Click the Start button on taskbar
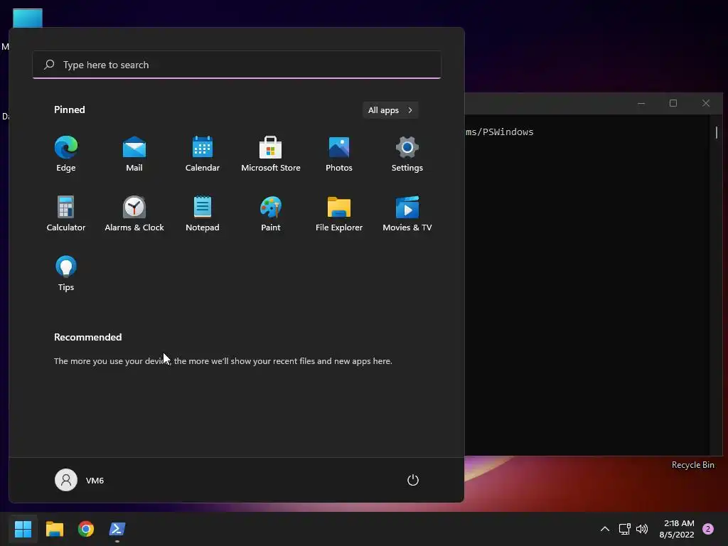The height and width of the screenshot is (546, 728). coord(23,529)
